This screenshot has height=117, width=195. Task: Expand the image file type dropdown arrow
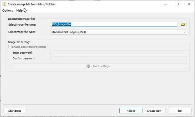pos(185,32)
